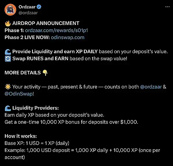This screenshot has width=173, height=166.
Task: Click the bold MORE DETAILS text
Action: click(22, 73)
